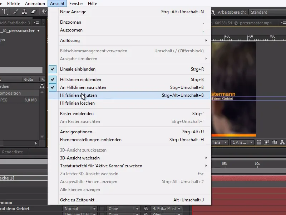
Task: Select the Clone Stamp tool
Action: 24,12
